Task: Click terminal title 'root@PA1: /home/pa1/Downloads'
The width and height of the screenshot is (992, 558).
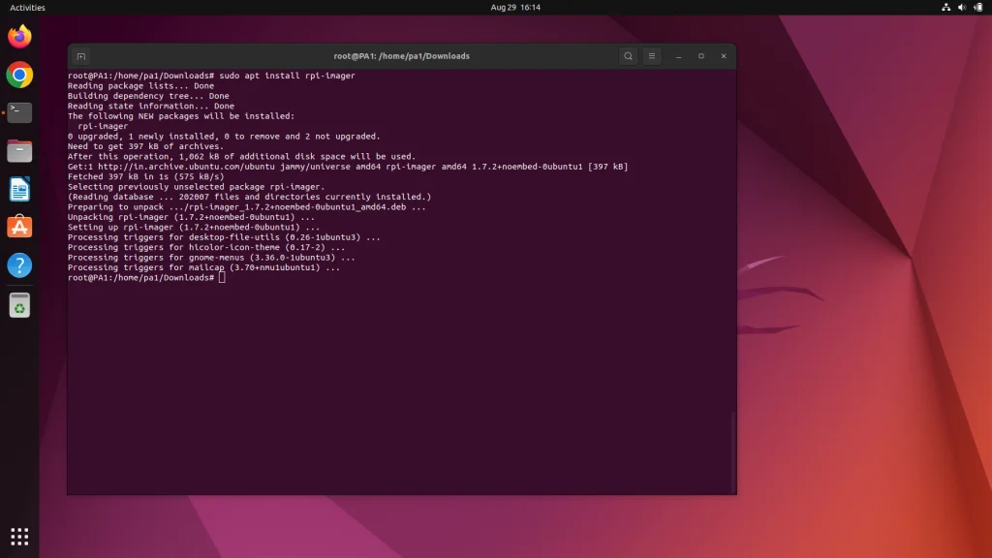Action: tap(402, 56)
